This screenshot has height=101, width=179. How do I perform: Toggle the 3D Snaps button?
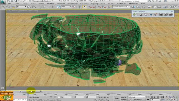pos(90,7)
